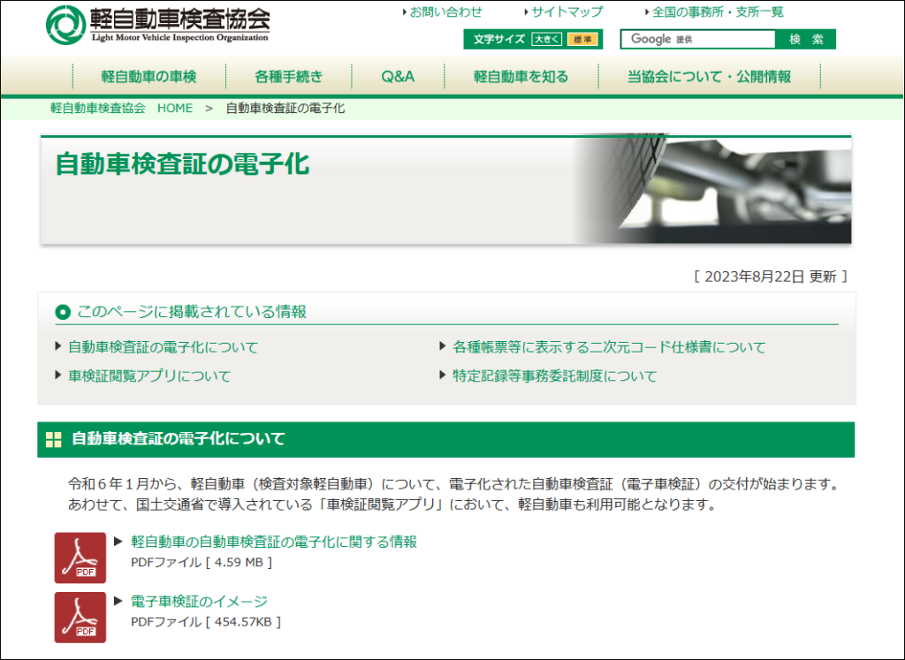The height and width of the screenshot is (660, 905).
Task: Select Q&A in the navigation bar
Action: (398, 77)
